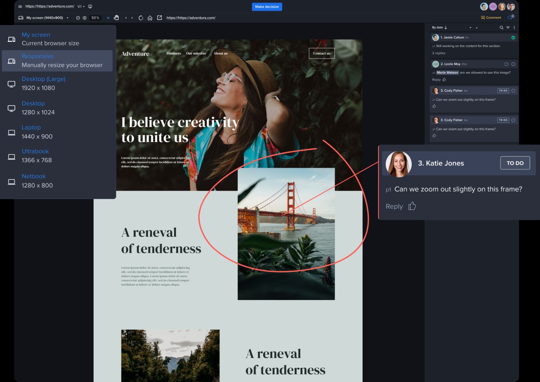Screen dimensions: 540x382
Task: Search comments with magnifier icon
Action: pos(501,28)
